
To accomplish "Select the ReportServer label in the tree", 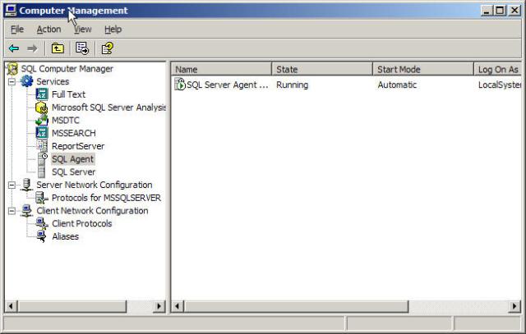I will [x=78, y=146].
